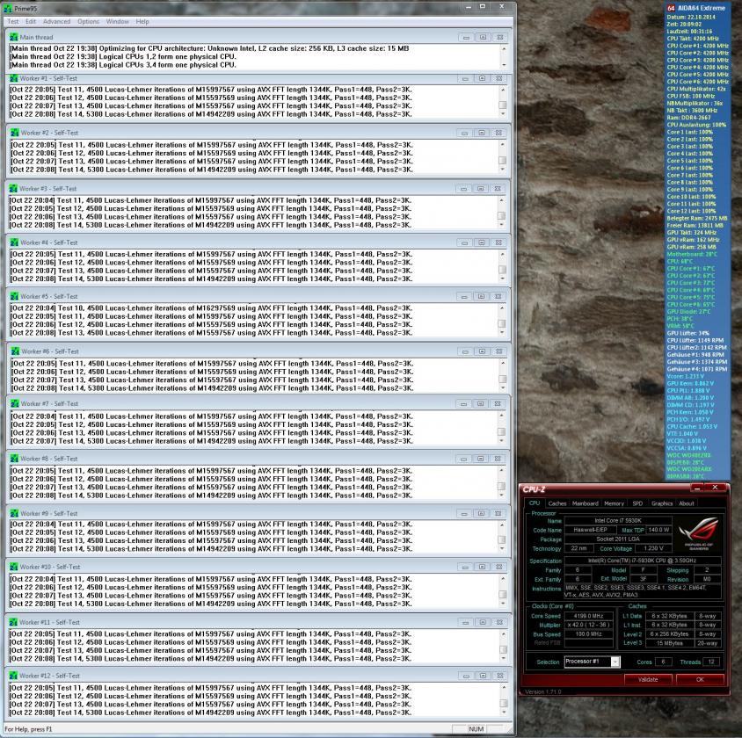Click the NUM indicator in Prime95 status bar
This screenshot has height=738, width=742.
coord(476,729)
